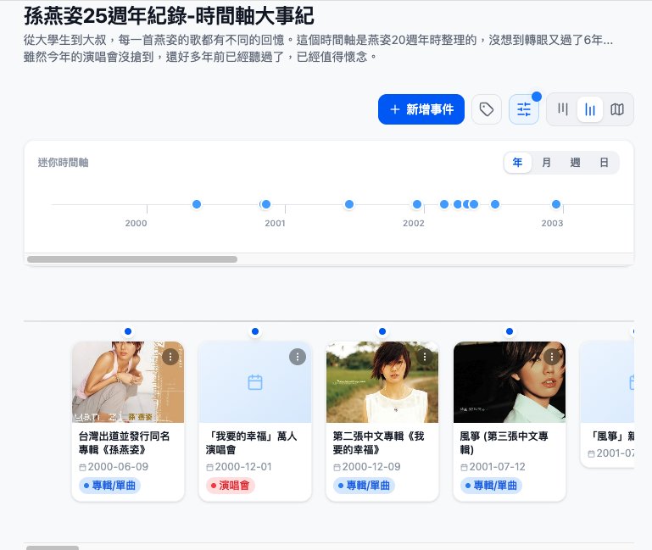Click the timeline dot above the 2000-12-09 card
Image resolution: width=652 pixels, height=550 pixels.
[x=382, y=331]
